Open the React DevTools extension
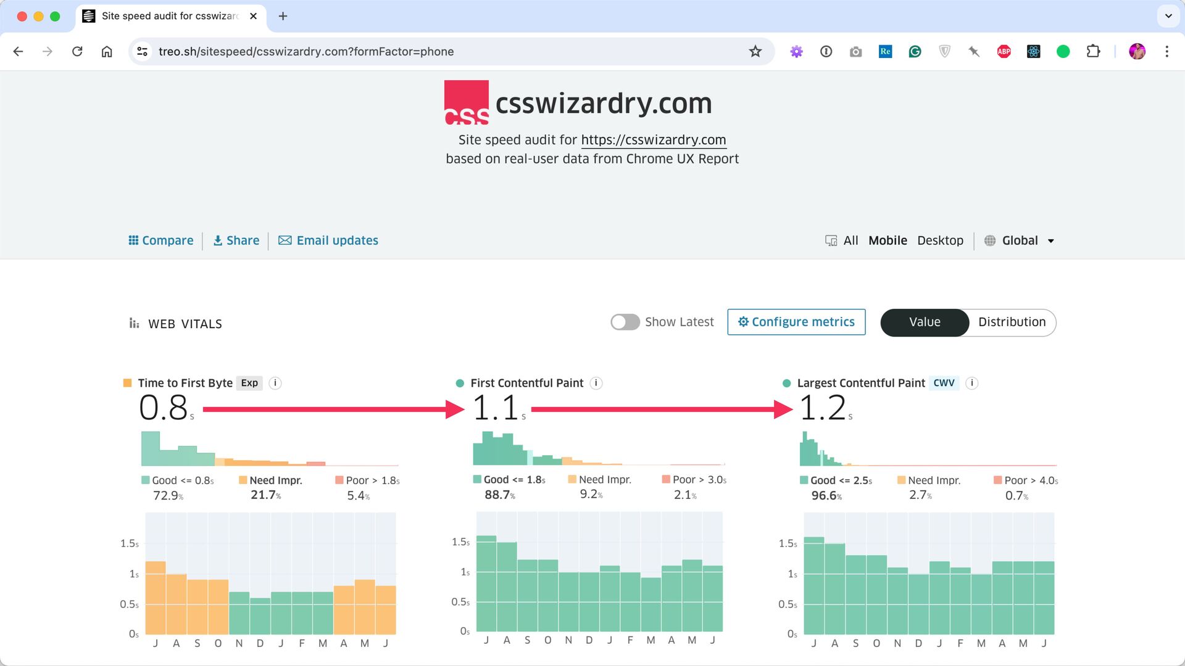This screenshot has width=1185, height=666. point(1034,52)
